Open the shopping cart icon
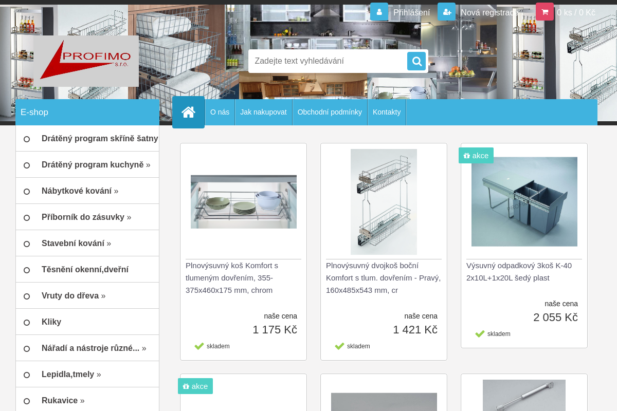617x411 pixels. click(545, 12)
